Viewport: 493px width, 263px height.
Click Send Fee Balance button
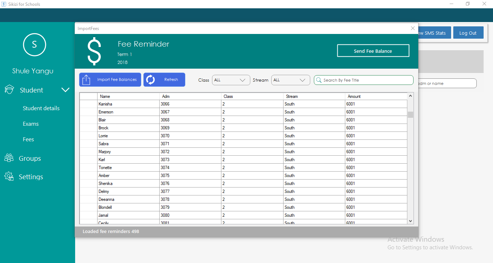373,51
